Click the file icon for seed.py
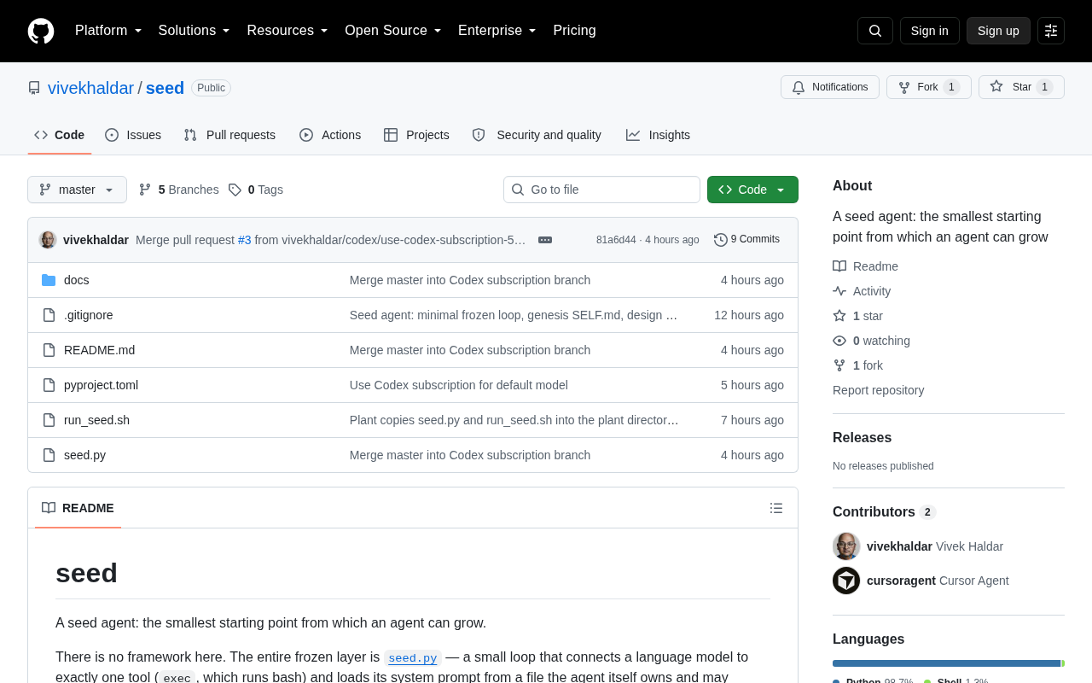Screen dimensions: 1092x683 (x=49, y=455)
